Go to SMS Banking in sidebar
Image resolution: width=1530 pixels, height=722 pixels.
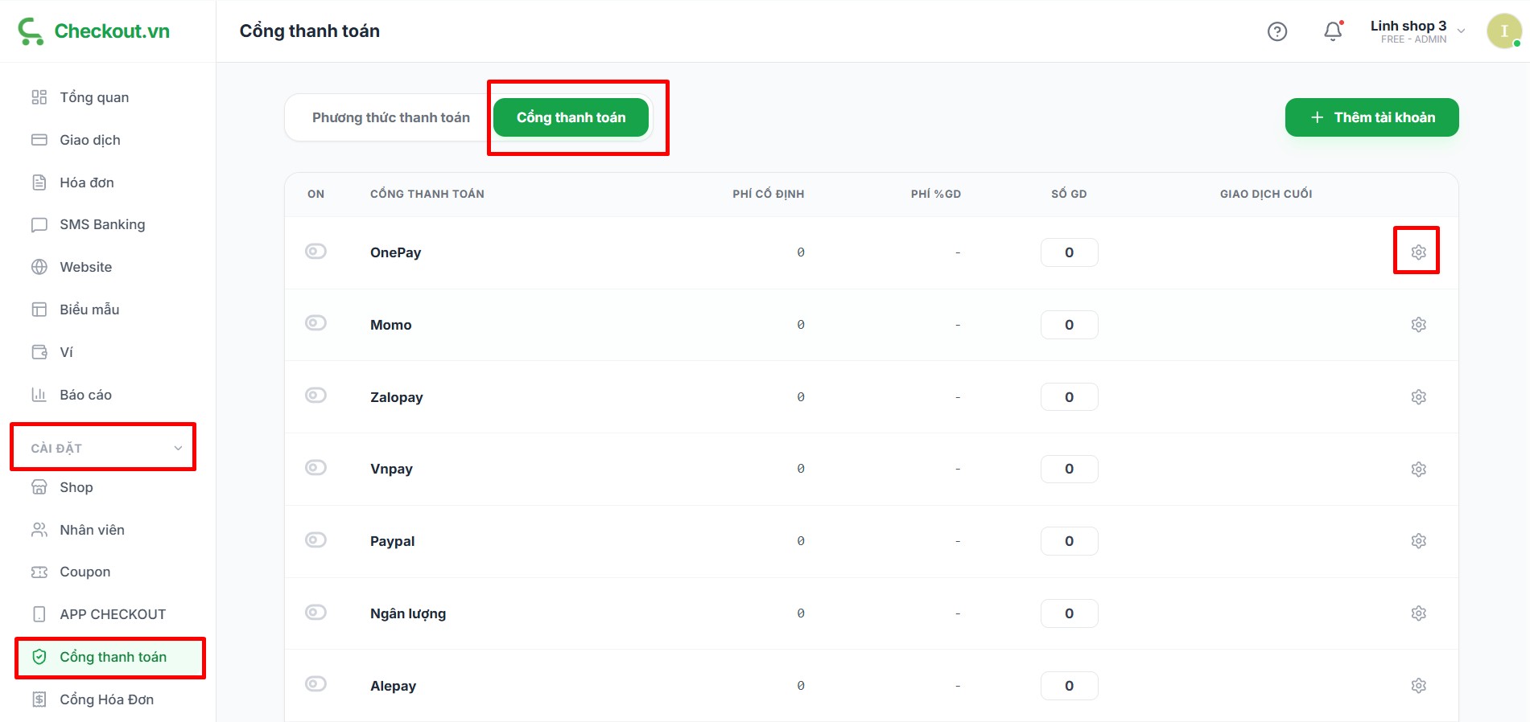point(102,224)
